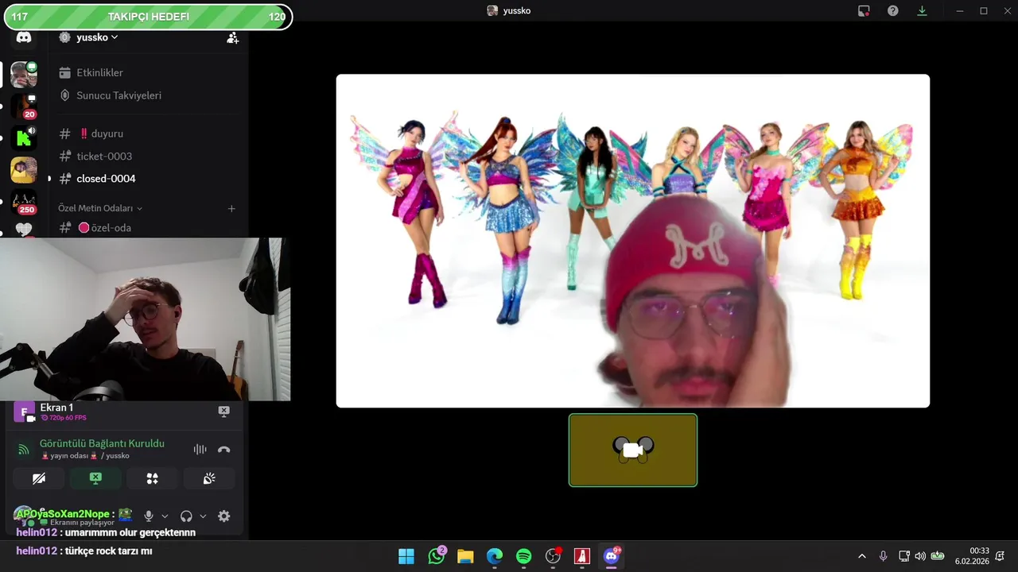Deafen with the headphones icon

(x=186, y=516)
